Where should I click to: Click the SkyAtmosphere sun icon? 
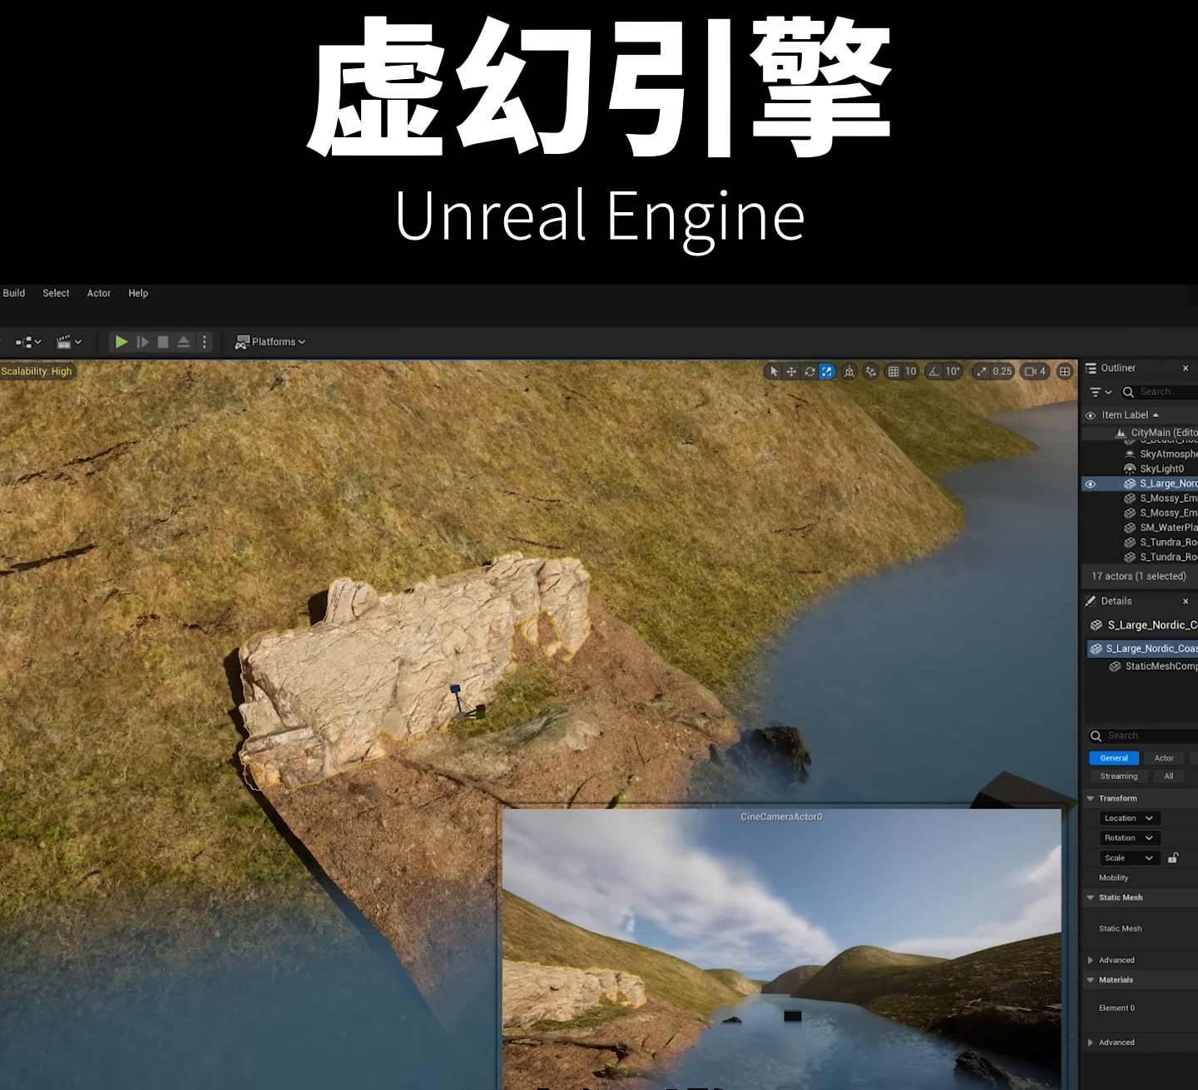click(1130, 454)
